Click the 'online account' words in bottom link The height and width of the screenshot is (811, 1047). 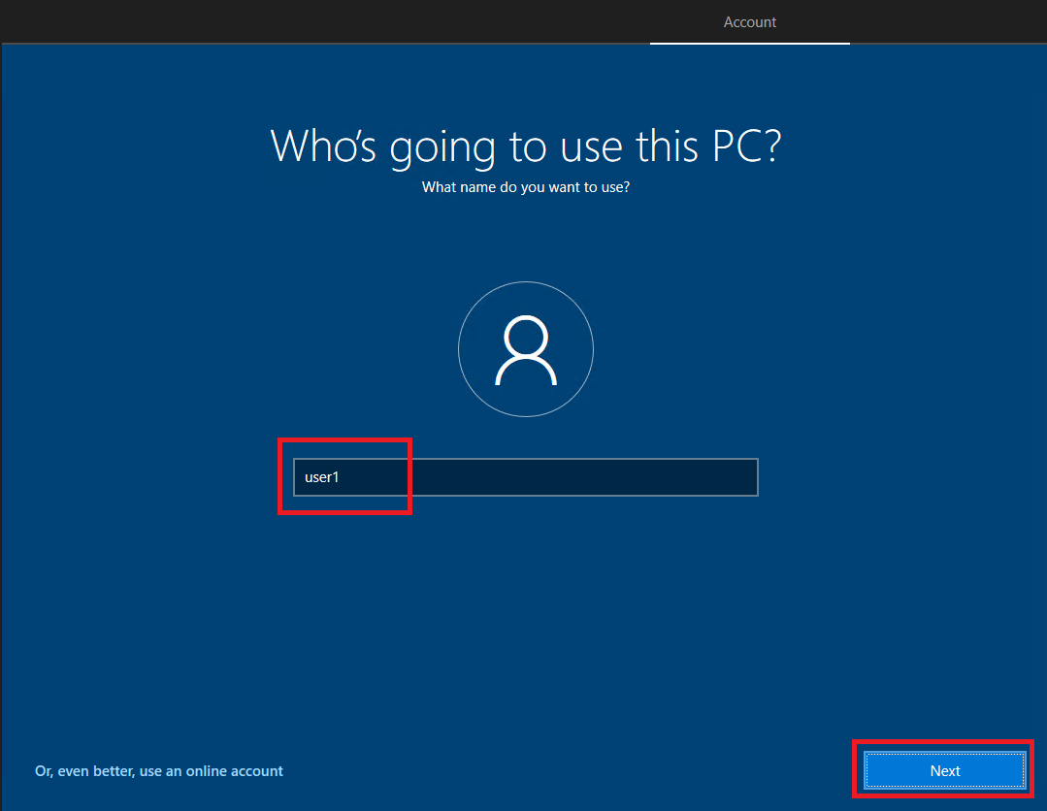coord(231,771)
